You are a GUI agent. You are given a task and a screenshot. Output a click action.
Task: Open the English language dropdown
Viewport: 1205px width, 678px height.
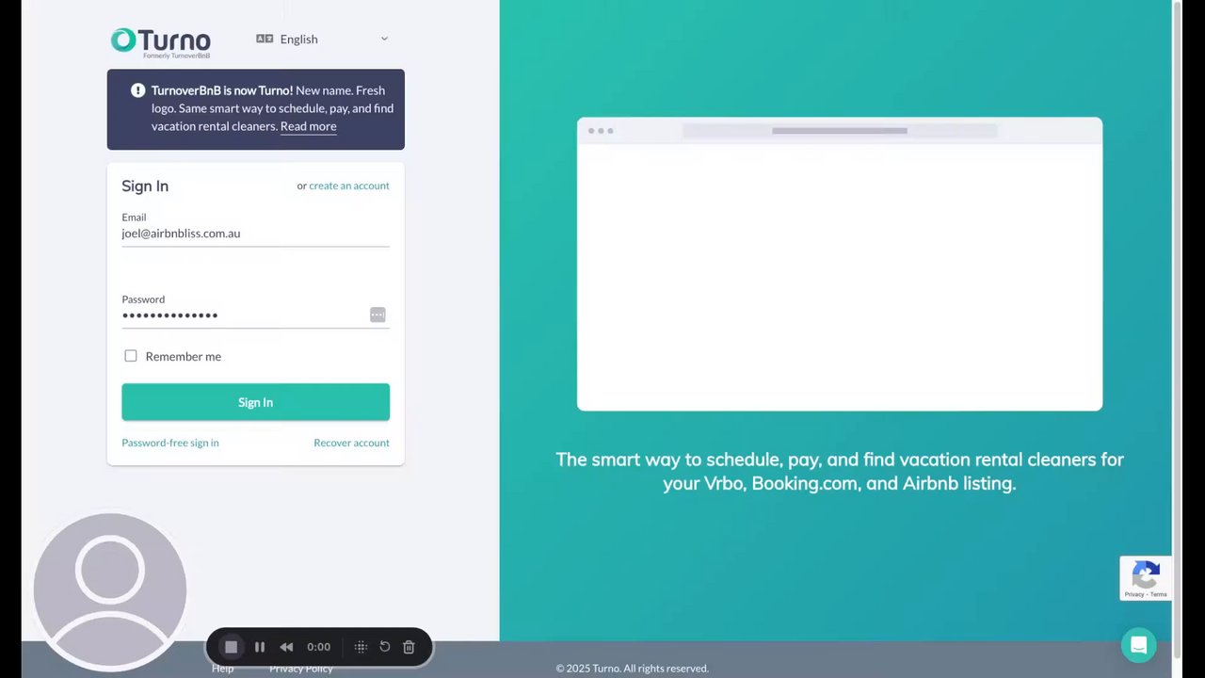322,39
